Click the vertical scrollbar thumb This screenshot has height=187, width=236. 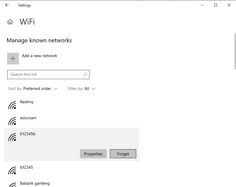(x=235, y=51)
